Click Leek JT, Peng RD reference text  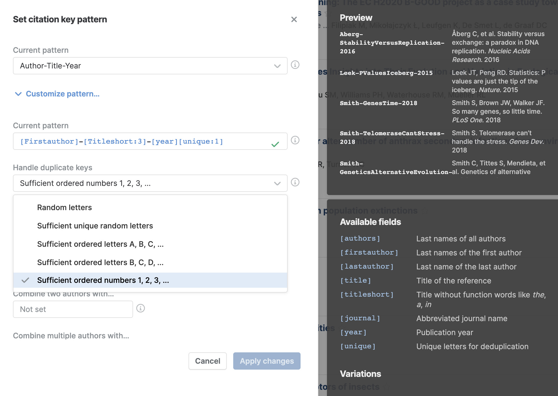click(x=498, y=81)
